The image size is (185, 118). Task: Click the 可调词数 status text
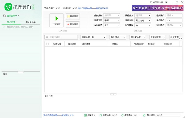tap(70, 8)
